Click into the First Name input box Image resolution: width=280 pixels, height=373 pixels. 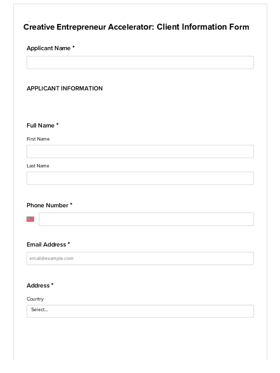click(140, 152)
